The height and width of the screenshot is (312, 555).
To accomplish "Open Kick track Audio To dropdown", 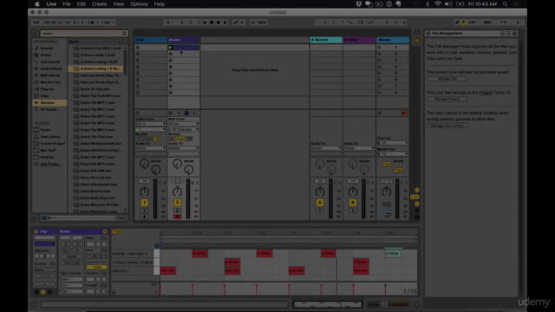I will [x=150, y=148].
